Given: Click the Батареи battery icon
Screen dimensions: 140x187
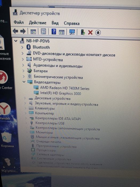Looking at the screenshot, I should (x=29, y=71).
